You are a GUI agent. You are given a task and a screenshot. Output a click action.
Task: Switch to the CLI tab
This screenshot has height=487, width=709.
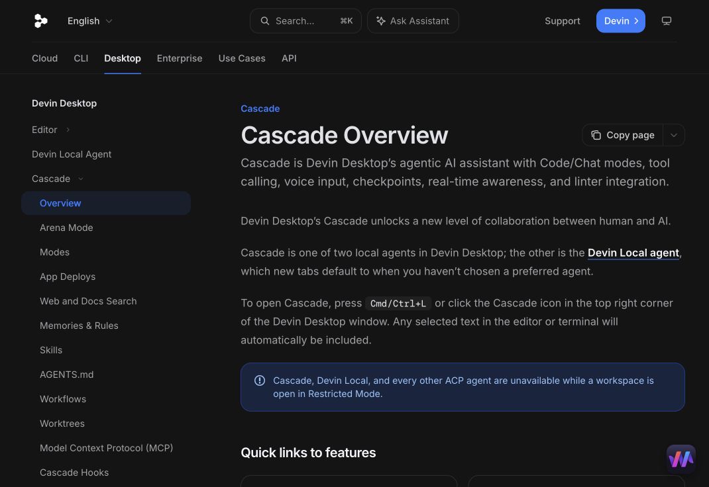pyautogui.click(x=81, y=58)
